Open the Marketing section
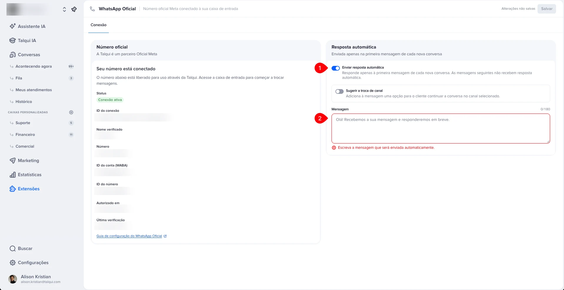The width and height of the screenshot is (564, 290). pos(28,161)
